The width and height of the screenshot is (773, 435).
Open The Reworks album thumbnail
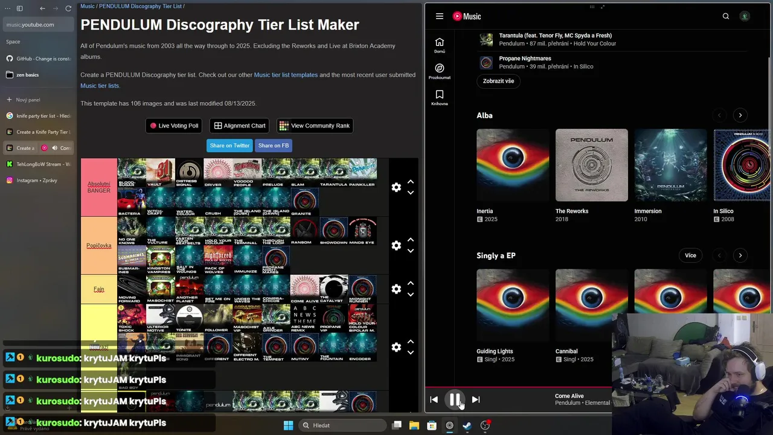[592, 165]
